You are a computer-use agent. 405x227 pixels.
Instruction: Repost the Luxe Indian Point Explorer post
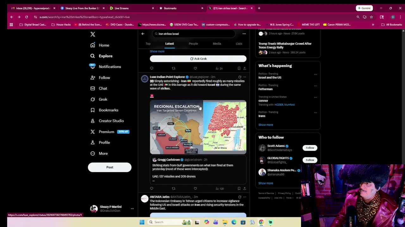pyautogui.click(x=173, y=189)
